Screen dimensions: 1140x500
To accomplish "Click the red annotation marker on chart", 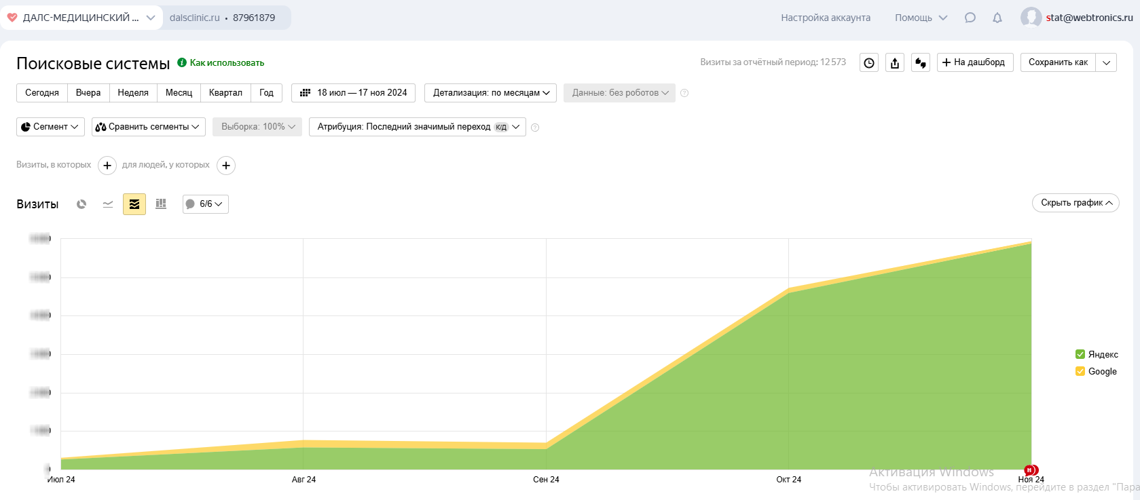I will click(x=1031, y=470).
